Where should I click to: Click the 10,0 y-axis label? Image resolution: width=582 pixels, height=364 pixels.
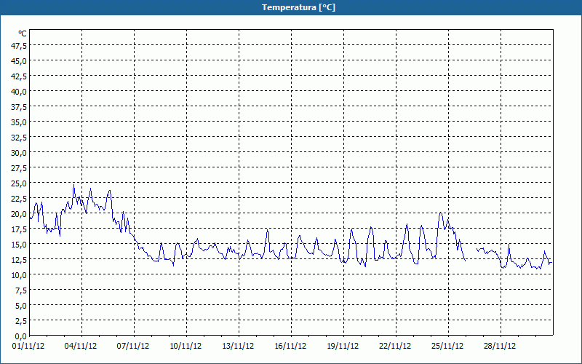pyautogui.click(x=19, y=275)
